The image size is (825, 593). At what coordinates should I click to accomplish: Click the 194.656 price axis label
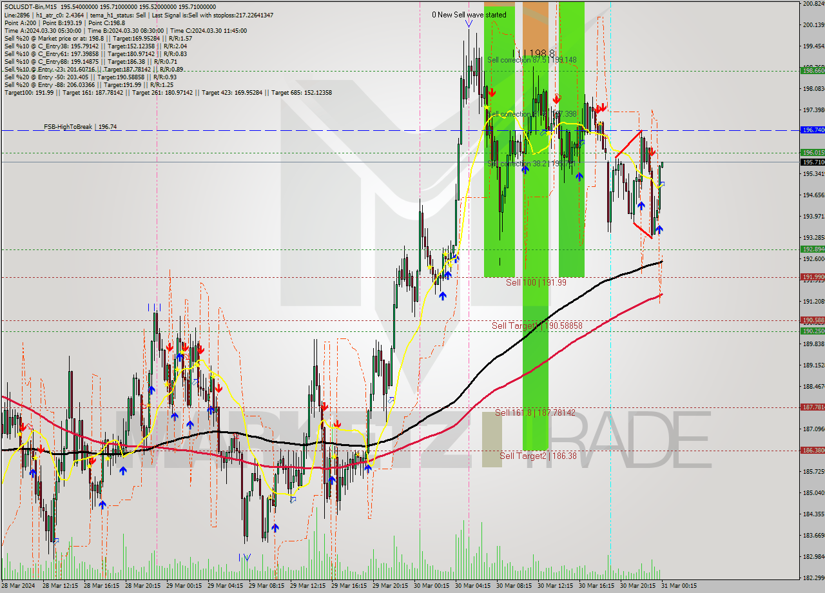point(814,195)
